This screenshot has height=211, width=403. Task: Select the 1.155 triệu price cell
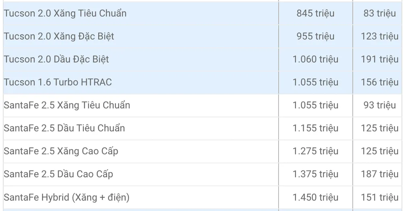point(315,128)
